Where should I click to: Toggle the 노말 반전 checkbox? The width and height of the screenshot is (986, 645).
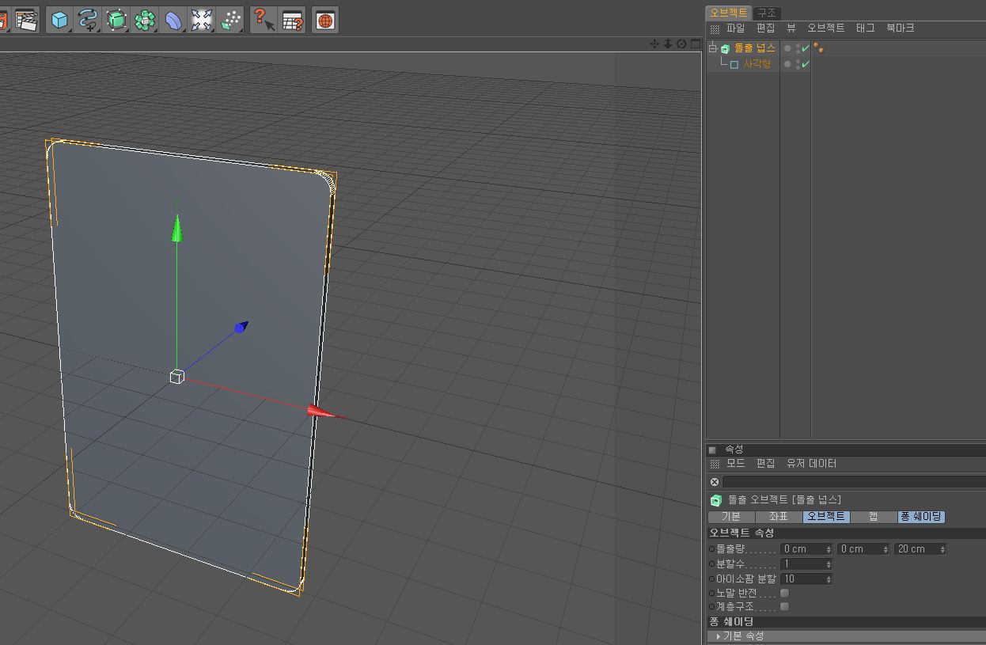(785, 593)
